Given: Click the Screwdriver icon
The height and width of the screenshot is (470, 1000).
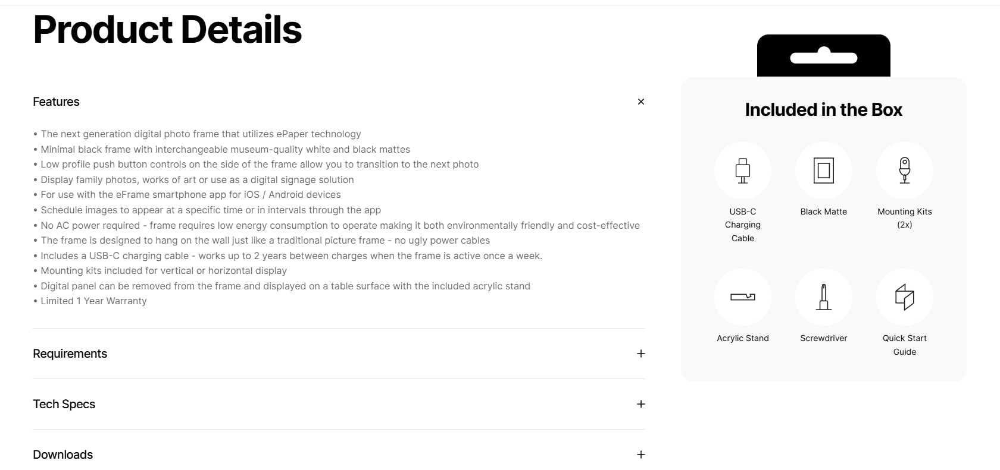Looking at the screenshot, I should (x=823, y=296).
